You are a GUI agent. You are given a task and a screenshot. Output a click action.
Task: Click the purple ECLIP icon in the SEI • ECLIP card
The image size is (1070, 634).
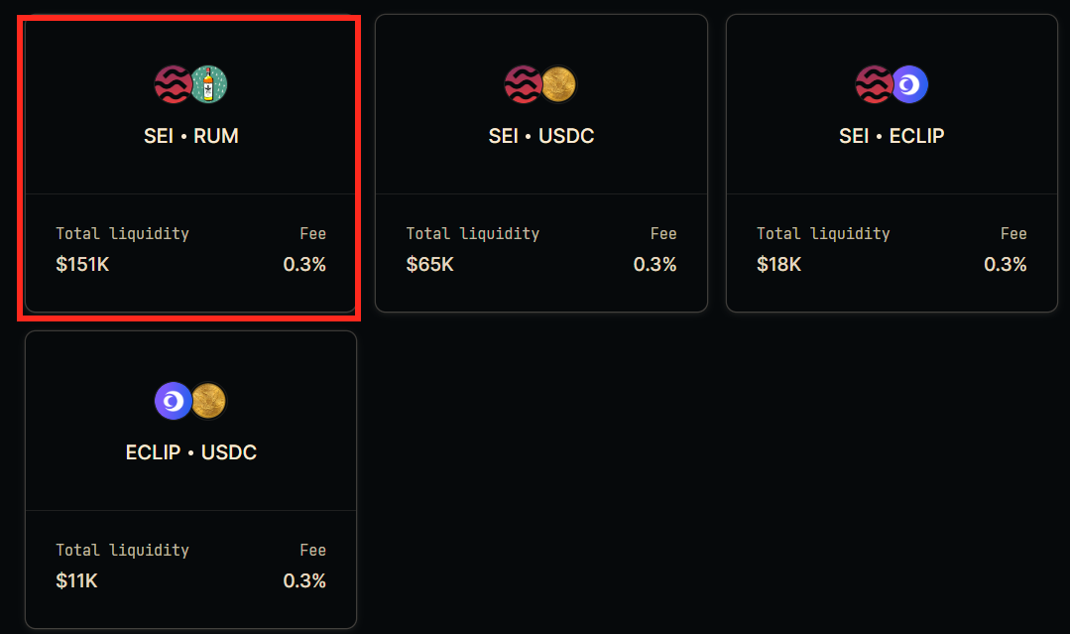[x=909, y=84]
